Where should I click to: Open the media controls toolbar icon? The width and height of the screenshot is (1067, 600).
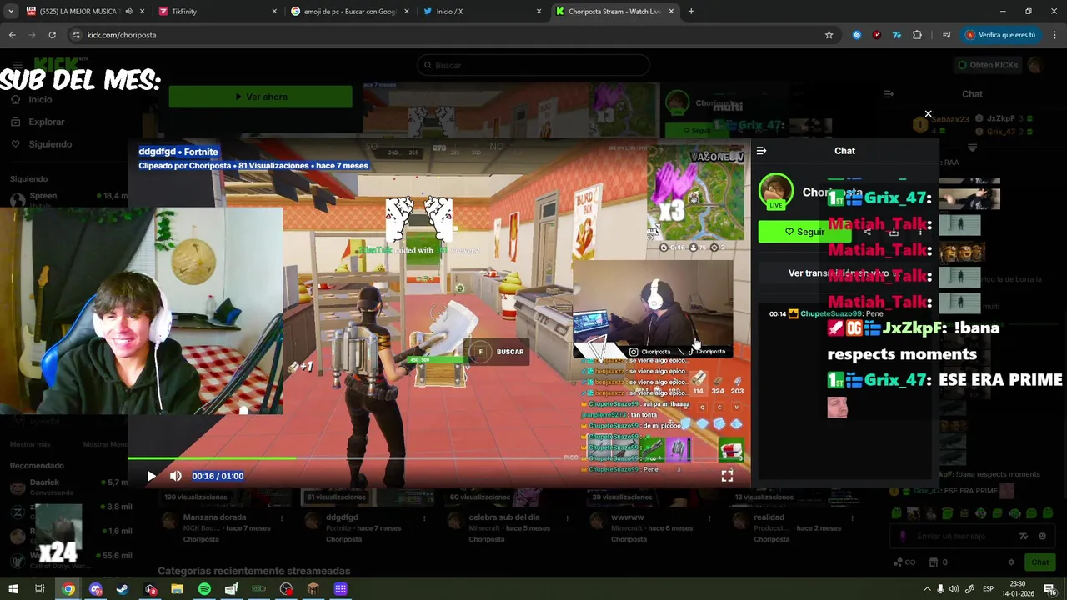(946, 35)
